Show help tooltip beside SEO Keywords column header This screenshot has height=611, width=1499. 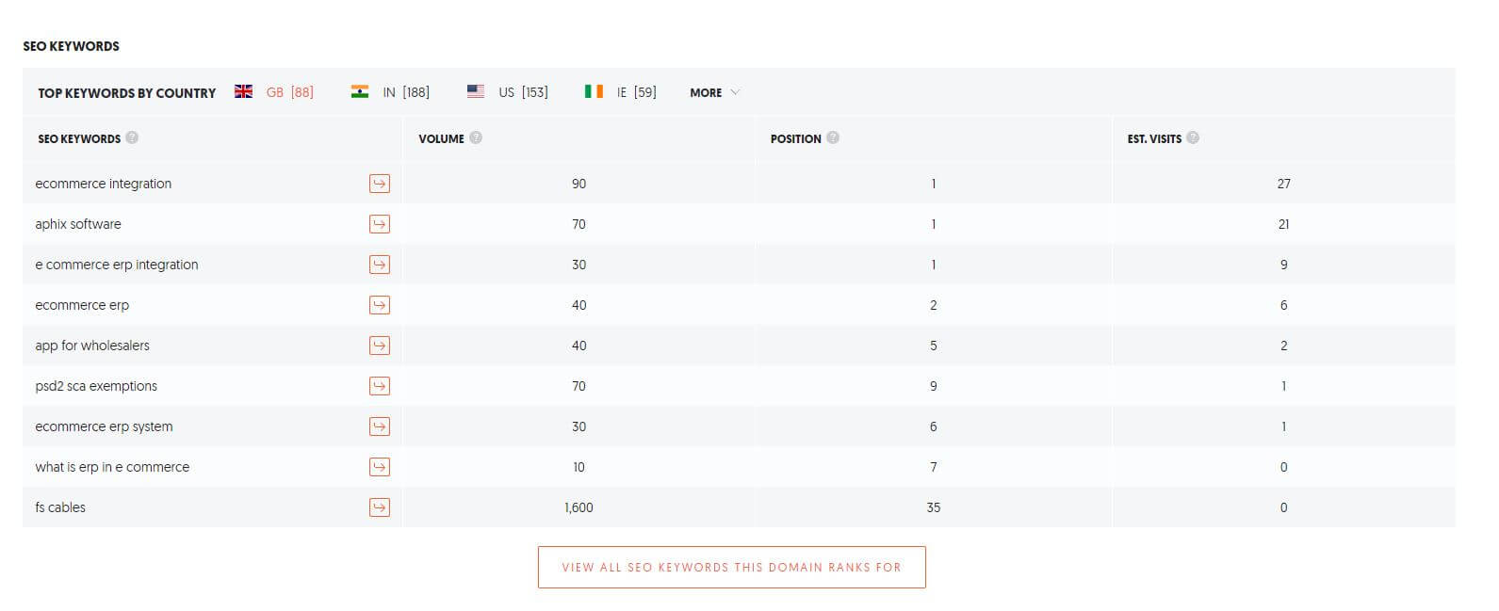pos(132,137)
